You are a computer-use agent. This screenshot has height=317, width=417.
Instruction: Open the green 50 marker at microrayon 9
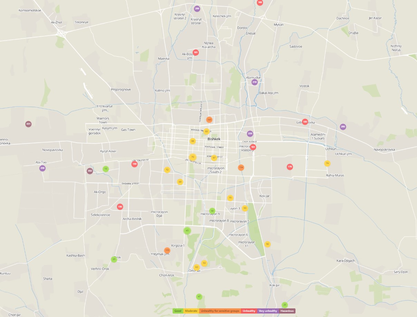[x=212, y=211]
